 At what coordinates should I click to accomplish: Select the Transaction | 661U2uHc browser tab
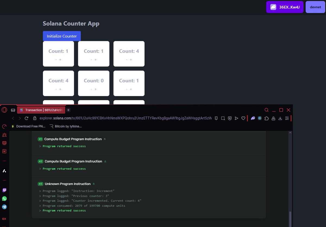pos(41,110)
